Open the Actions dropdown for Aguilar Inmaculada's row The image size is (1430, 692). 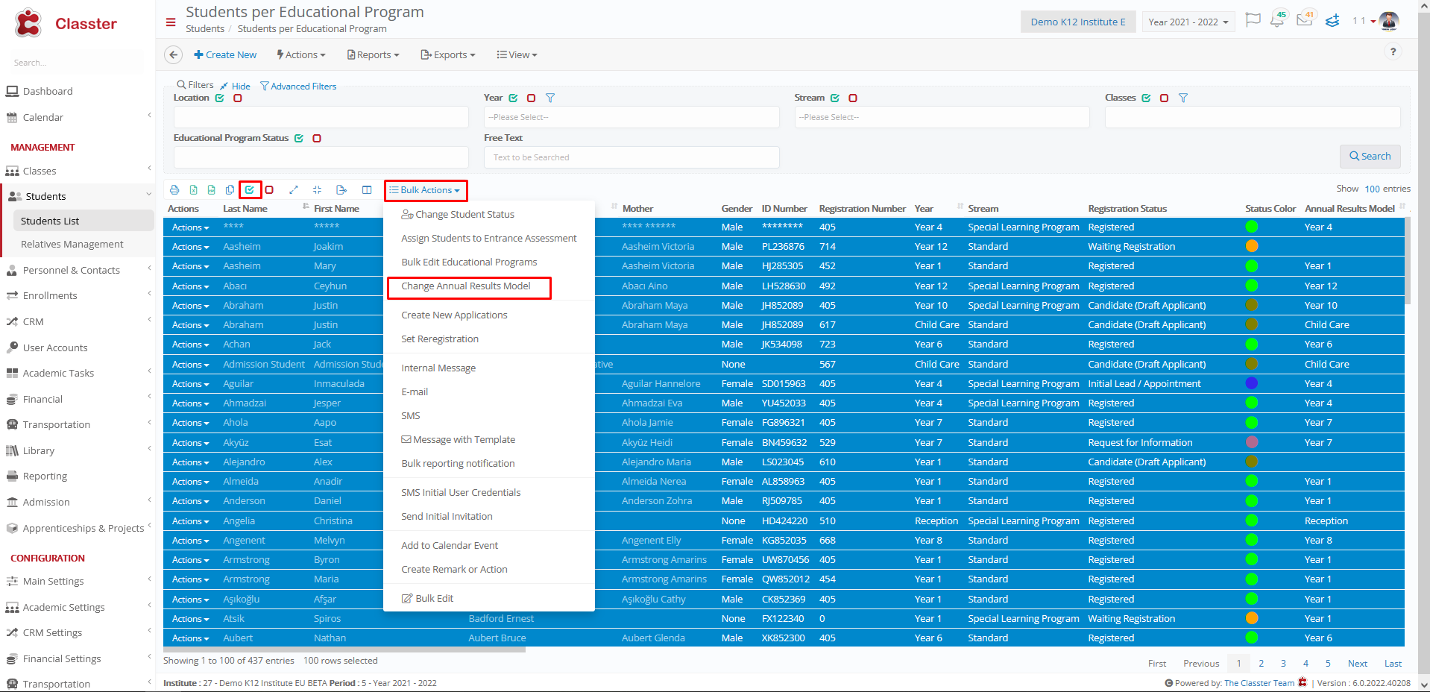pyautogui.click(x=190, y=384)
